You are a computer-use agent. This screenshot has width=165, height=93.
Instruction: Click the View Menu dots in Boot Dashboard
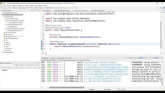click(39, 65)
